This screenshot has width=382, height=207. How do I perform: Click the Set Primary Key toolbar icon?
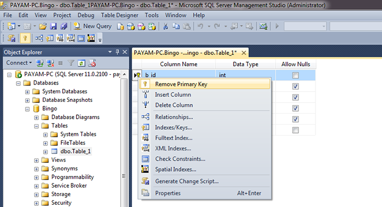25,38
